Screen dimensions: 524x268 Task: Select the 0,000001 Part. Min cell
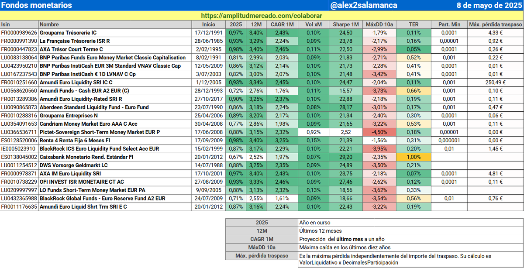[x=449, y=141]
